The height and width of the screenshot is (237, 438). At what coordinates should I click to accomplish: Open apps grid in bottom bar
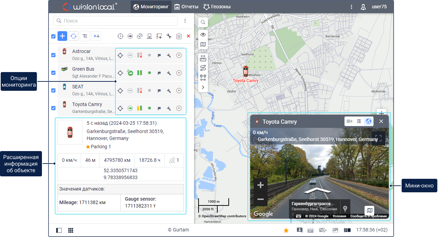pos(71,230)
